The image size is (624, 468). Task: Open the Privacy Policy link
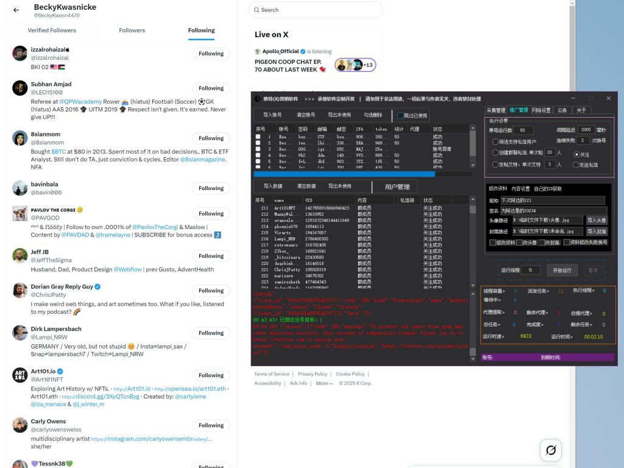coord(313,374)
